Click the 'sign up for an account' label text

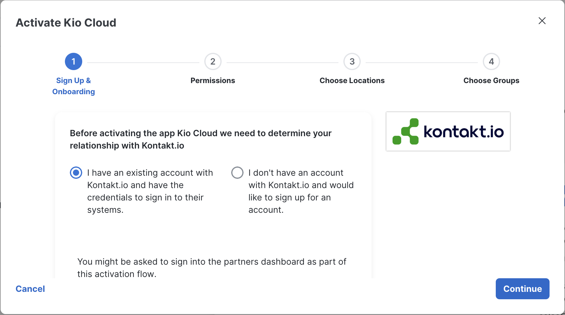[301, 191]
